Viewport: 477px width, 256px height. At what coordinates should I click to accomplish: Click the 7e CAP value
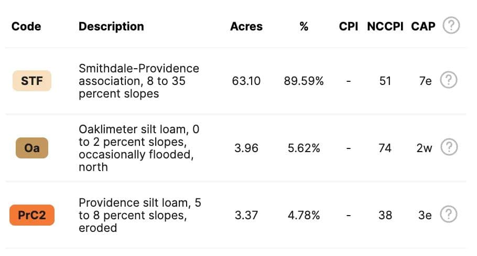coord(425,81)
